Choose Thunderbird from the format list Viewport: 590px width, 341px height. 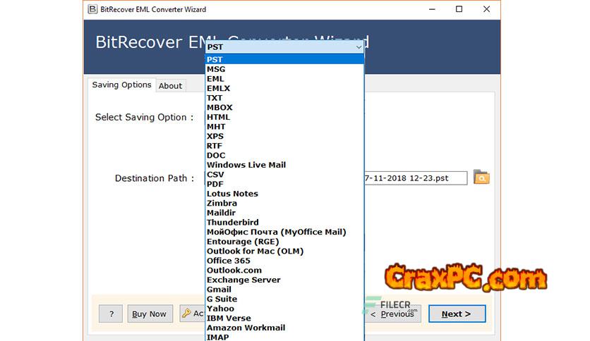232,223
